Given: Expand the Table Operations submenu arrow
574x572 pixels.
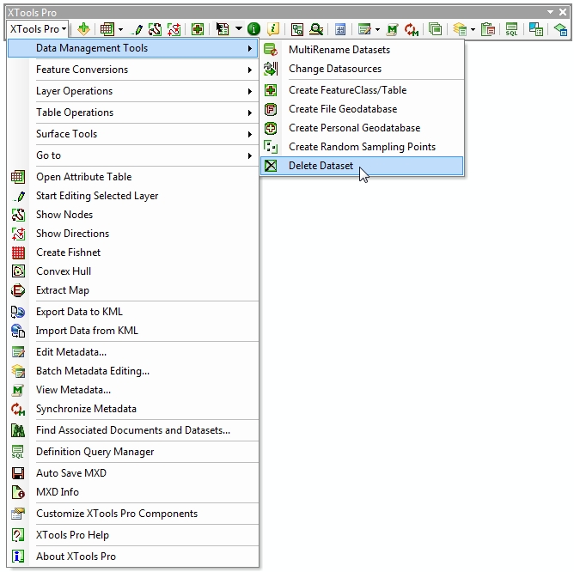Looking at the screenshot, I should point(250,113).
